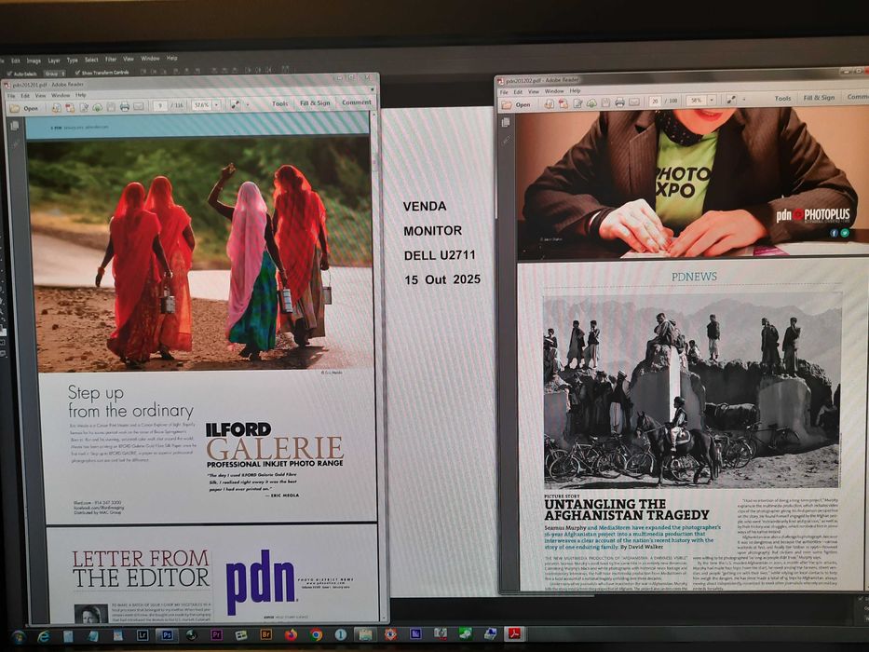Open Lightroom from the taskbar
The height and width of the screenshot is (652, 869).
coord(143,635)
